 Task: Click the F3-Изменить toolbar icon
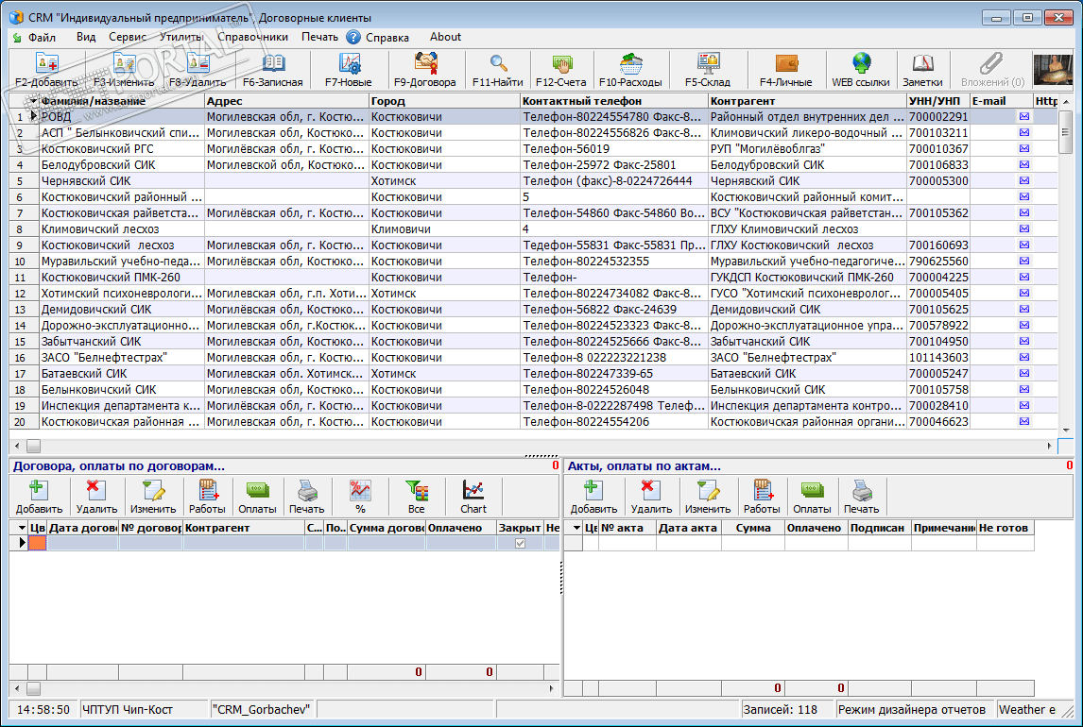click(124, 63)
